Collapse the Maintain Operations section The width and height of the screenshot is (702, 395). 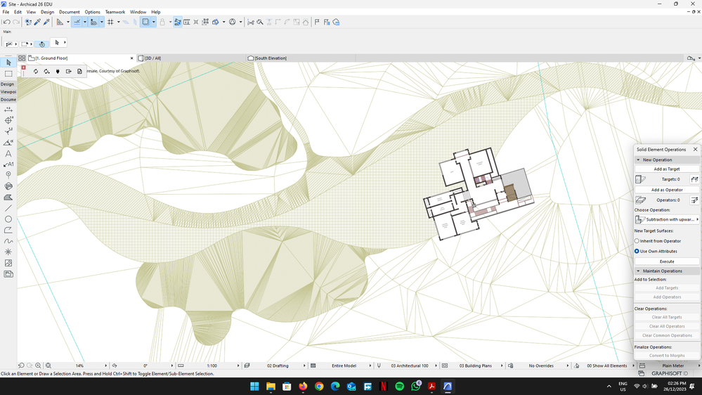(638, 271)
